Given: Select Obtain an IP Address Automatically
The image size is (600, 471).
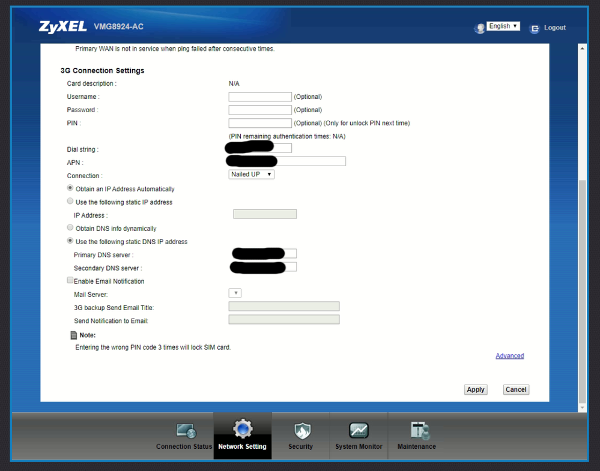Looking at the screenshot, I should pyautogui.click(x=70, y=188).
